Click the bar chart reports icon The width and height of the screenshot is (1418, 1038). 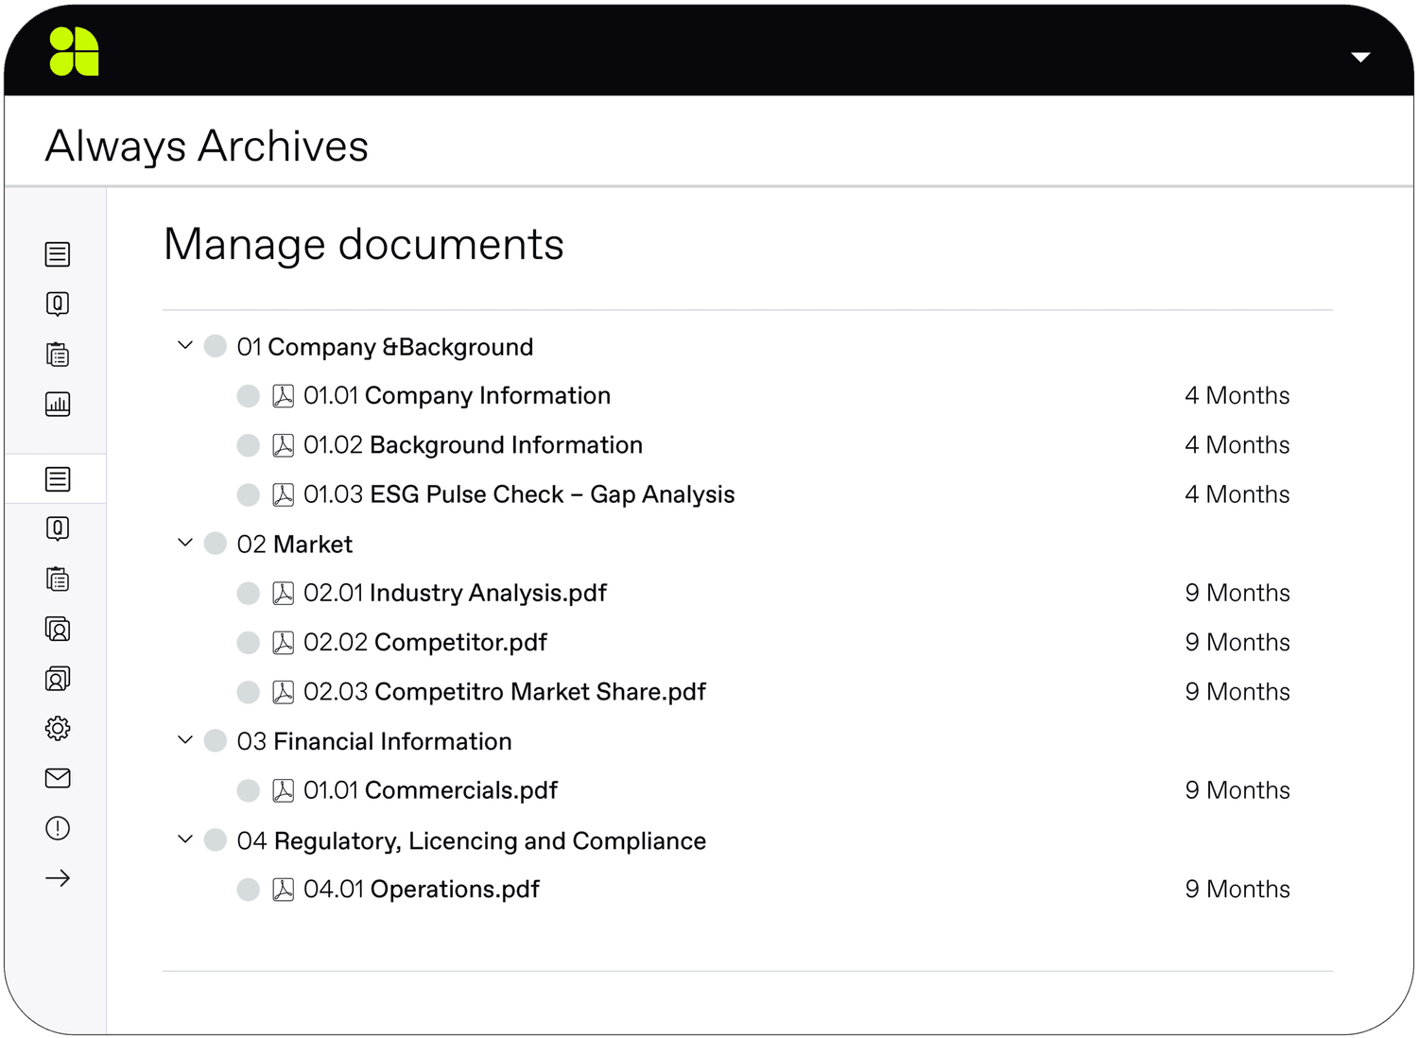tap(58, 405)
